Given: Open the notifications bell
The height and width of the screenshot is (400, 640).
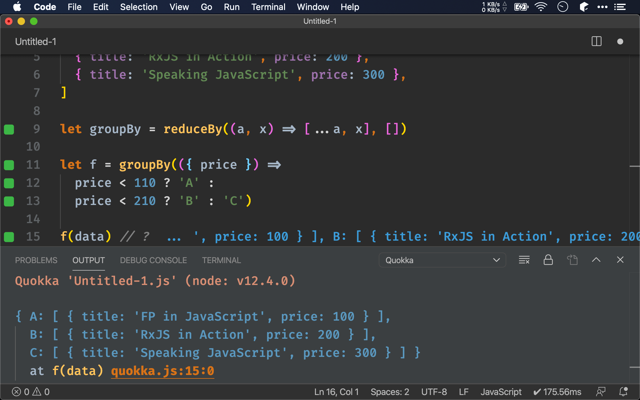Looking at the screenshot, I should [x=623, y=392].
